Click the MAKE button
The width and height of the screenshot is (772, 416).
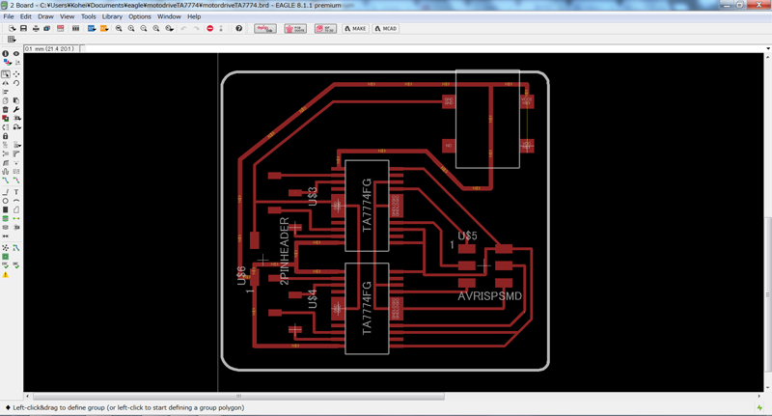pos(355,29)
